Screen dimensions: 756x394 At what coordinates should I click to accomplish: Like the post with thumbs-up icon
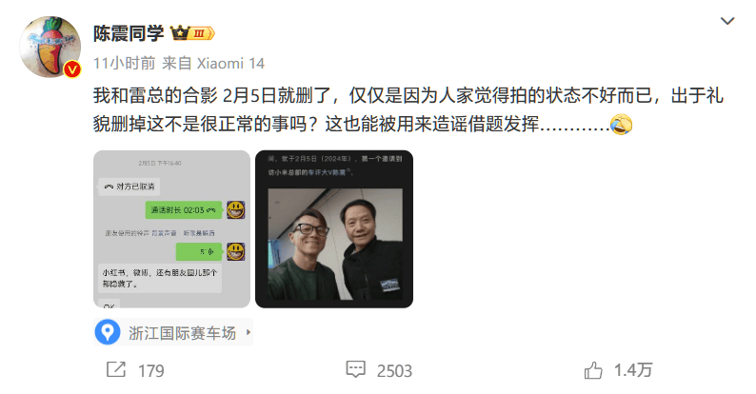tap(593, 370)
